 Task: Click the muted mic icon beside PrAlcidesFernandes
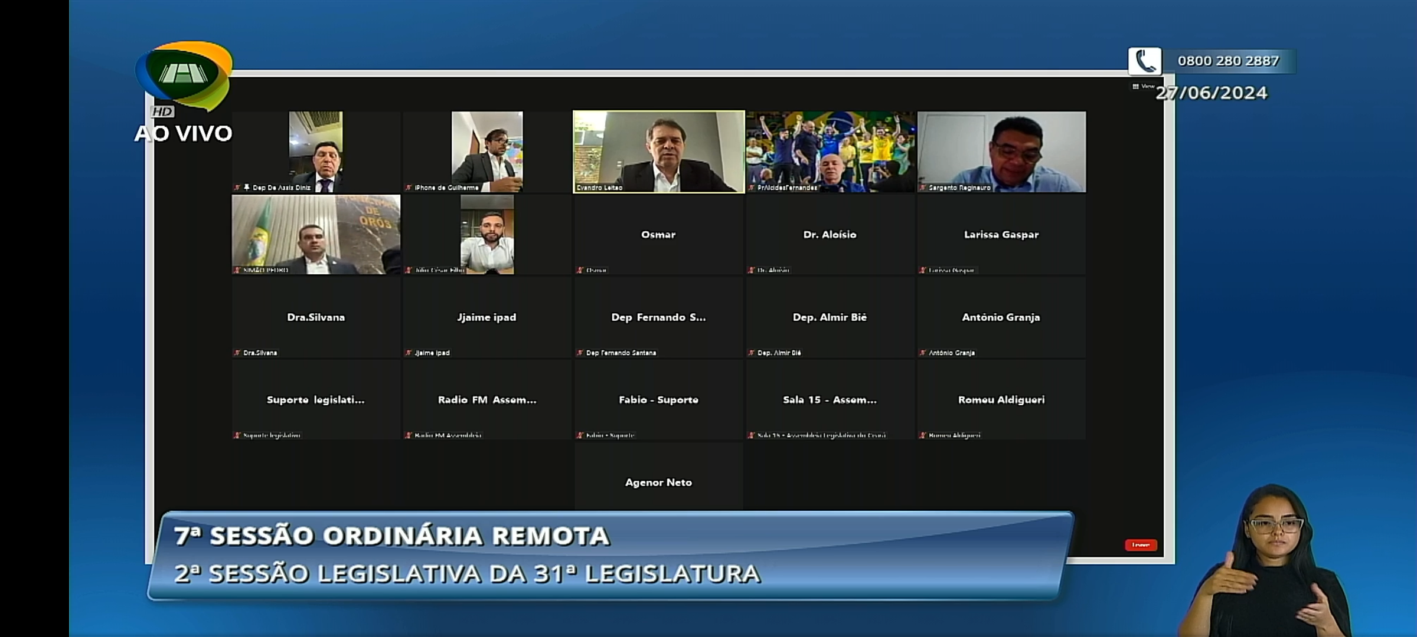coord(752,188)
